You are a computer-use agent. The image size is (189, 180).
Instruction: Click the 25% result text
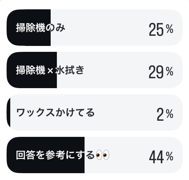[161, 29]
